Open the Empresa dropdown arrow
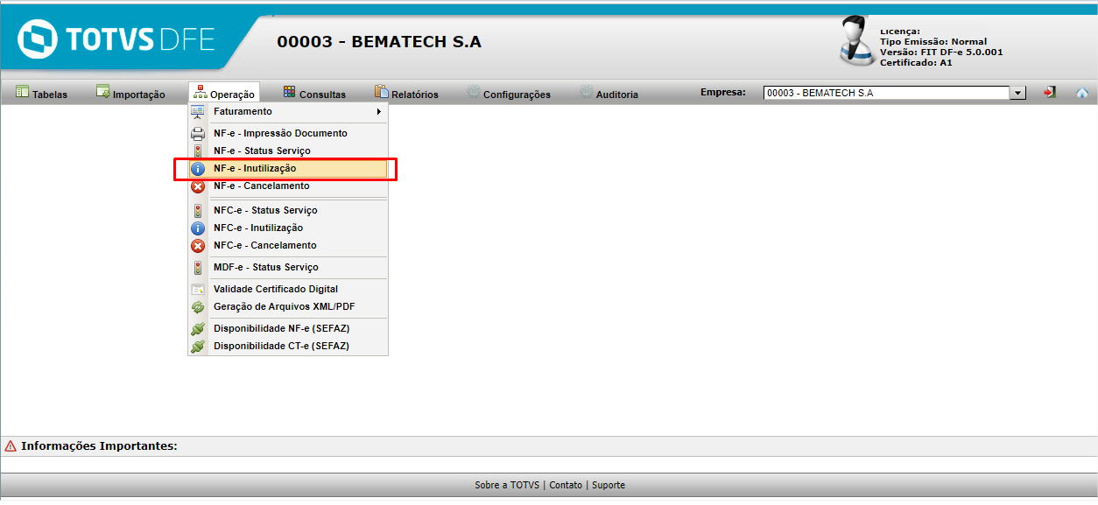Screen dimensions: 1098x505 click(x=1017, y=93)
